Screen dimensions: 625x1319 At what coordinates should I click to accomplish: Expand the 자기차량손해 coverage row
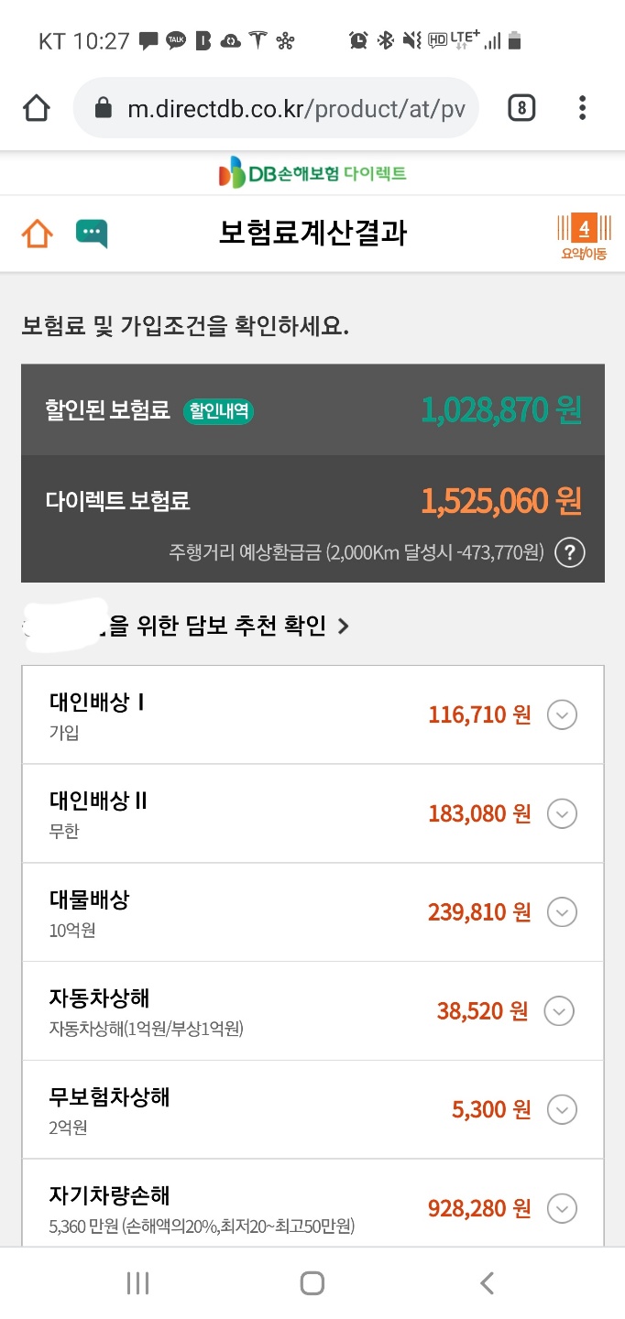562,1207
